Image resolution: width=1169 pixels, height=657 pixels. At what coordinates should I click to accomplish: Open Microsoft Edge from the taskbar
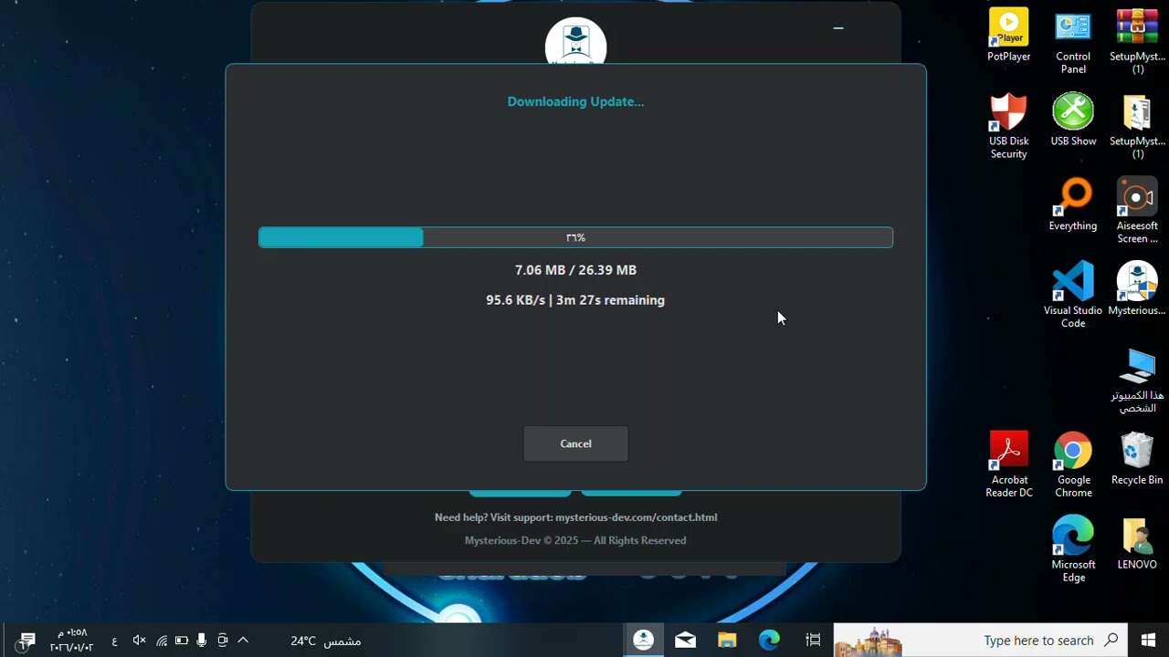(x=769, y=641)
